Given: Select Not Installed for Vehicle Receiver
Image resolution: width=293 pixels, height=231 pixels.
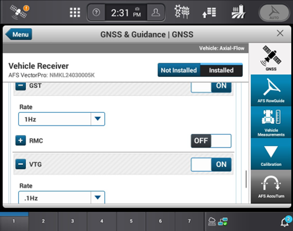Looking at the screenshot, I should pyautogui.click(x=179, y=70).
